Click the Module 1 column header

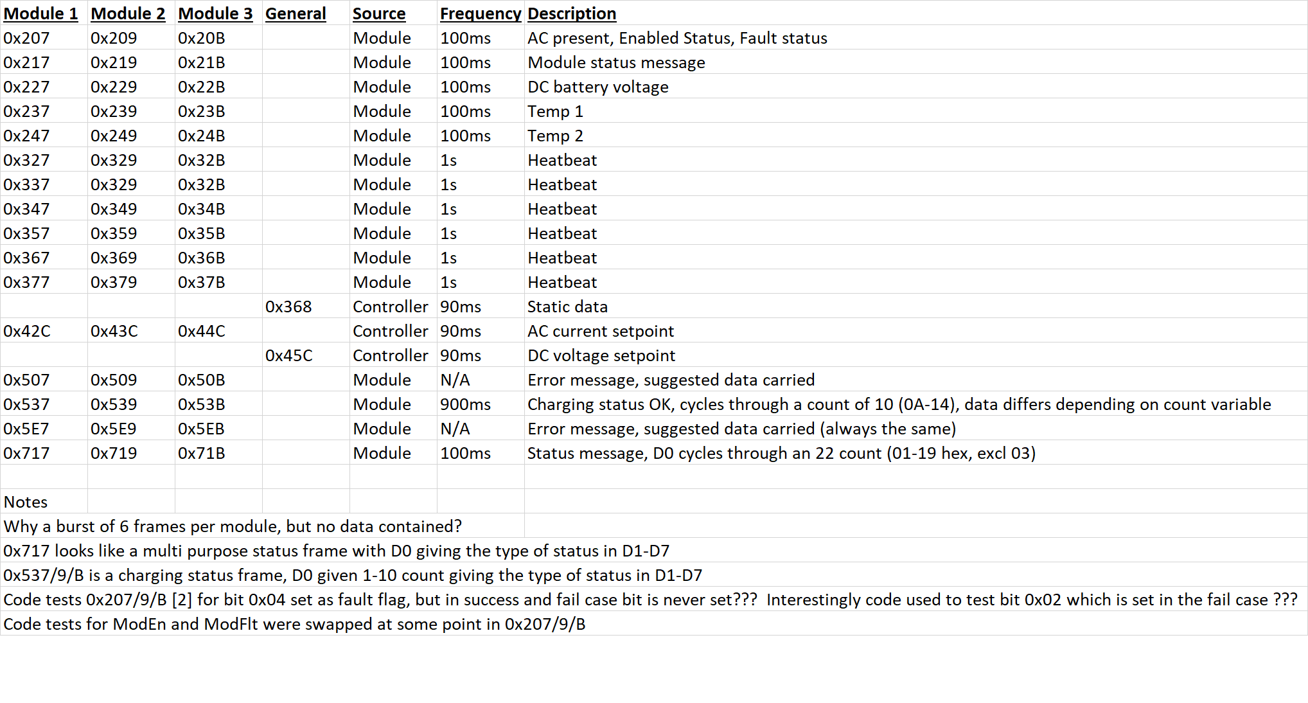pyautogui.click(x=40, y=13)
